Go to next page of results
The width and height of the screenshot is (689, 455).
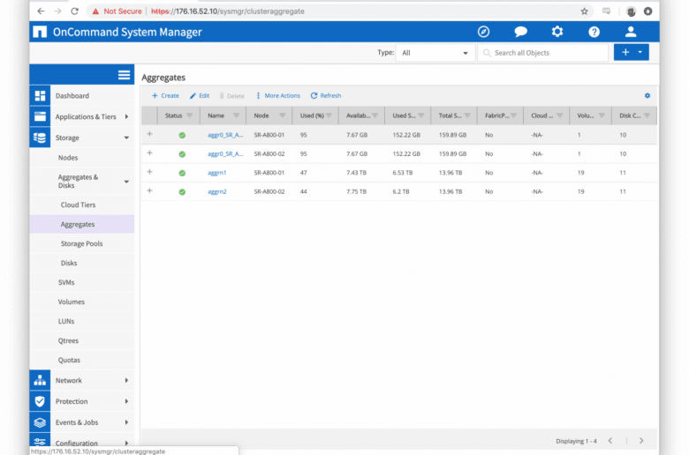[x=641, y=441]
